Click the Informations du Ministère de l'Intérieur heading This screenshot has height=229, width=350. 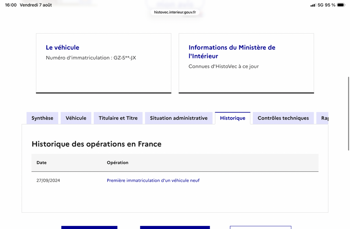click(232, 51)
